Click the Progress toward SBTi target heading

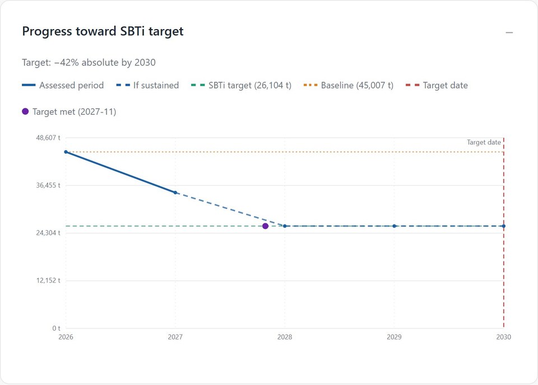click(103, 31)
